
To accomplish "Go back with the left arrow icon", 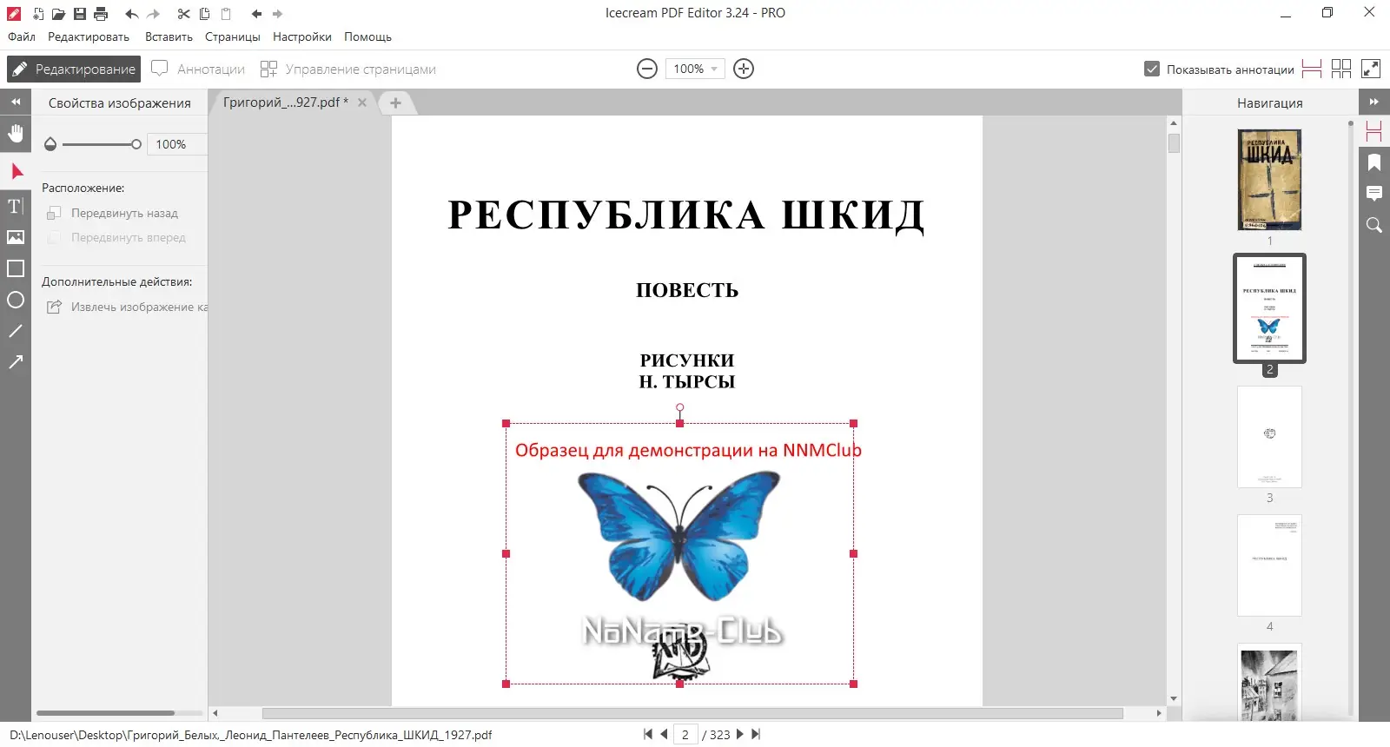I will [x=256, y=14].
